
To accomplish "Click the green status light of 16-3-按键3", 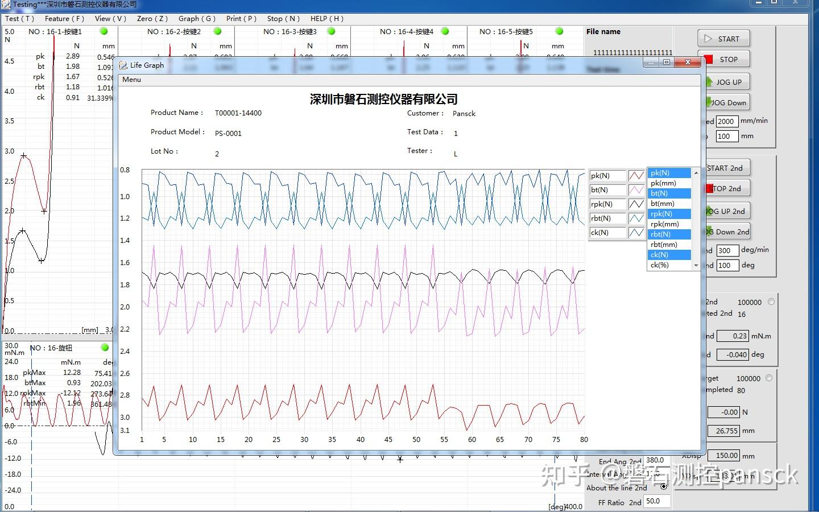I will (332, 31).
